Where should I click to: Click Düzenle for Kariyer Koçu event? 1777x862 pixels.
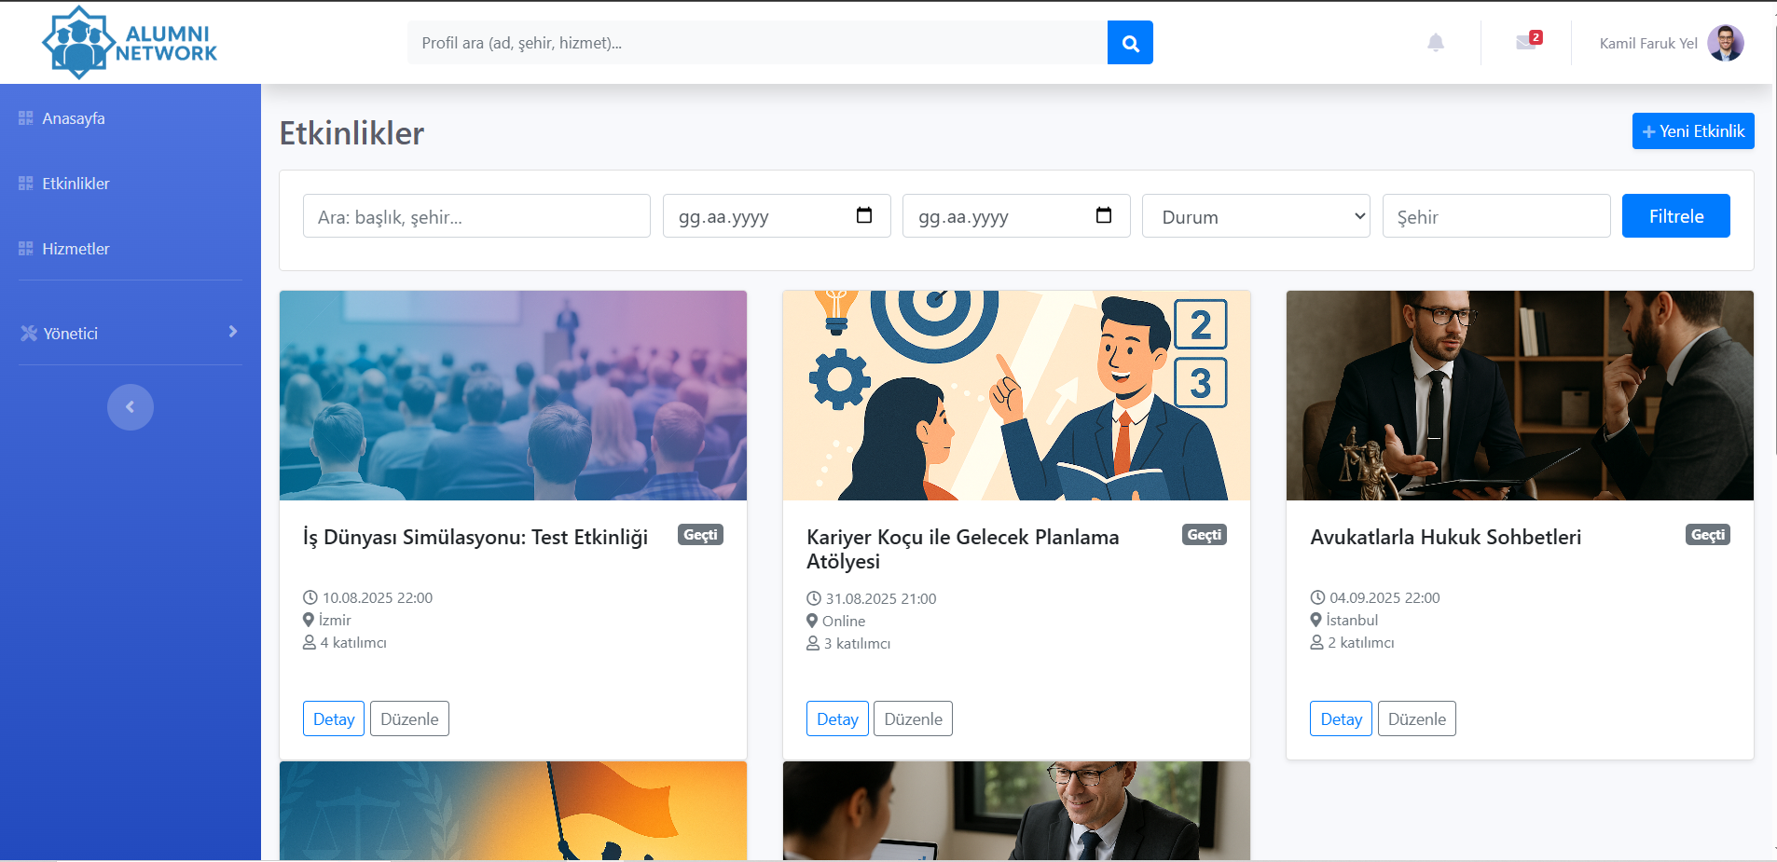913,718
